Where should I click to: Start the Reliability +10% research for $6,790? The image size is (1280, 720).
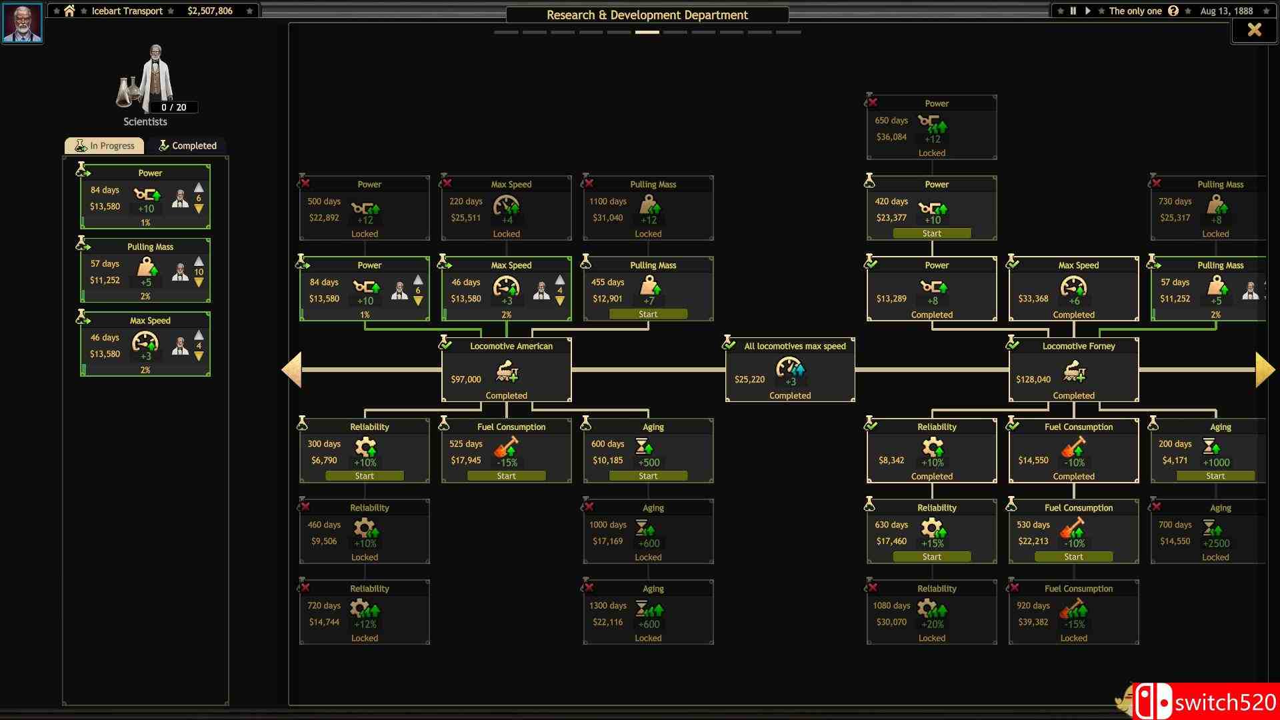pos(364,476)
